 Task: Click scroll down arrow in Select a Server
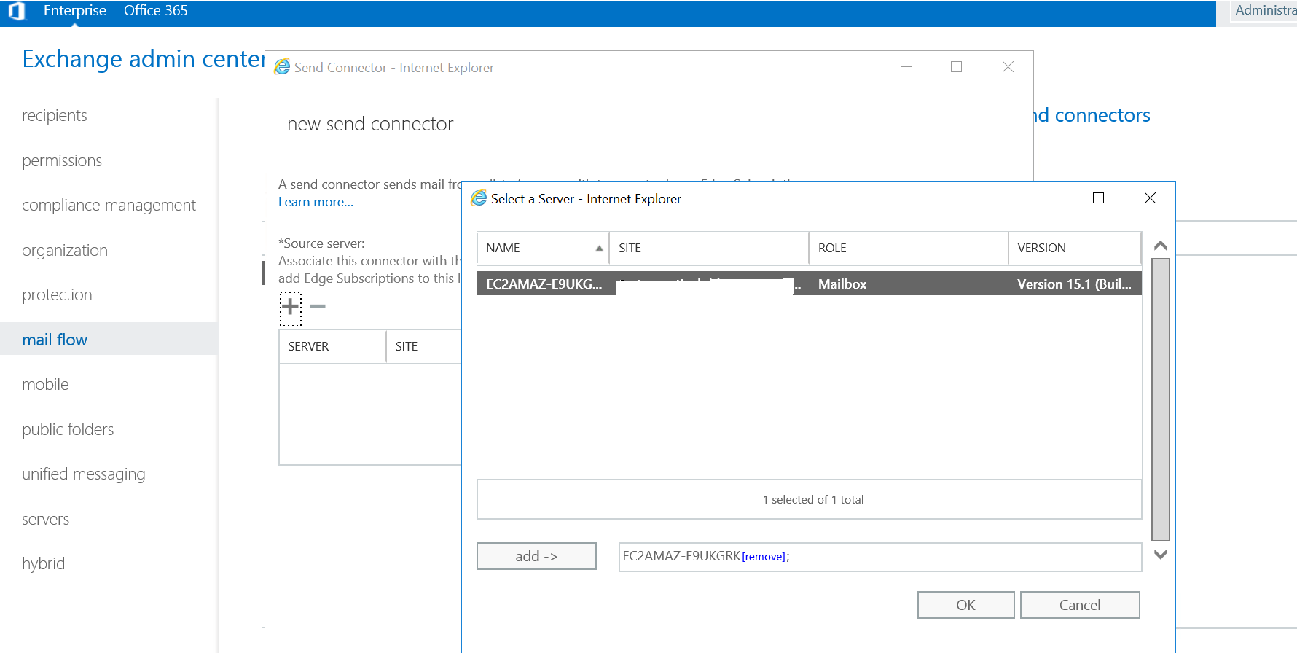point(1161,555)
